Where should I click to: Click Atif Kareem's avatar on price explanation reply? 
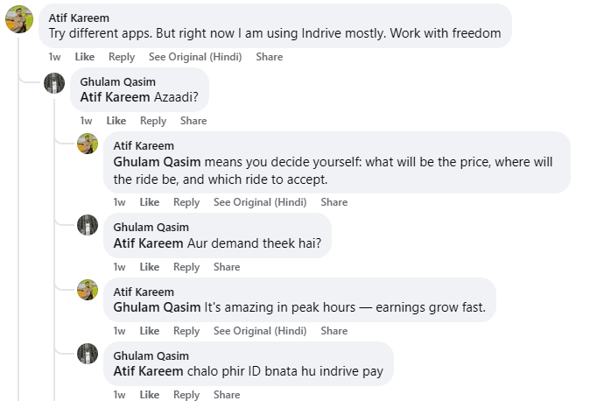coord(88,144)
